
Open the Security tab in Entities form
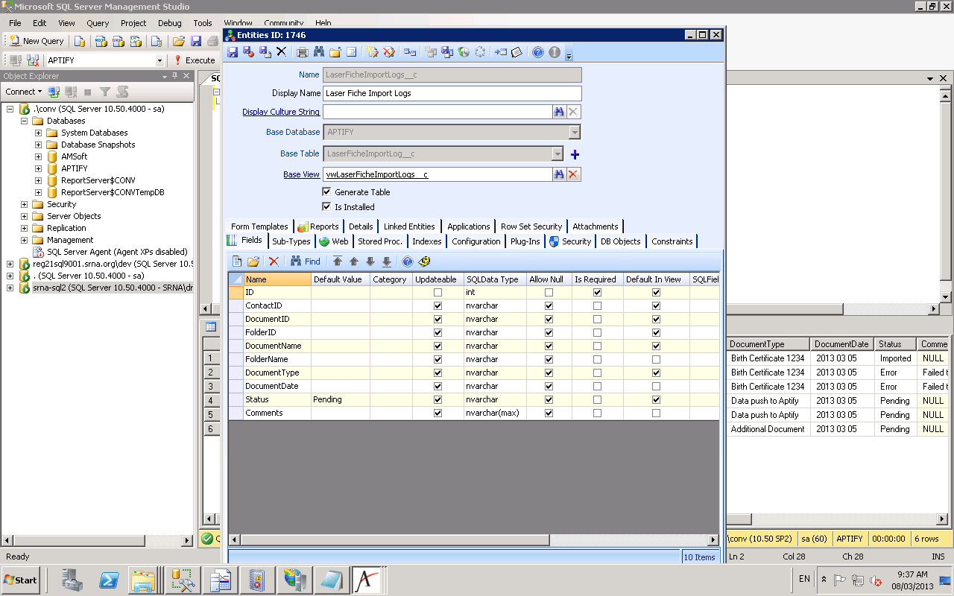click(571, 241)
